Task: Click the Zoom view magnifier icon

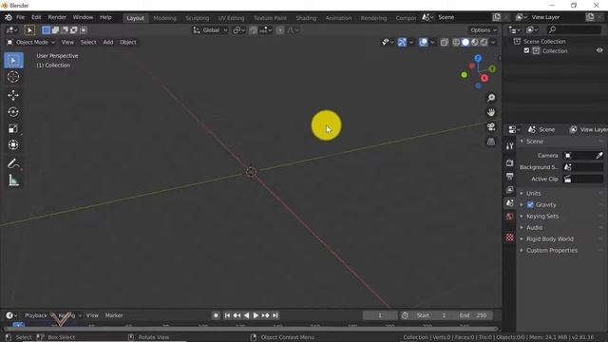Action: [x=491, y=98]
